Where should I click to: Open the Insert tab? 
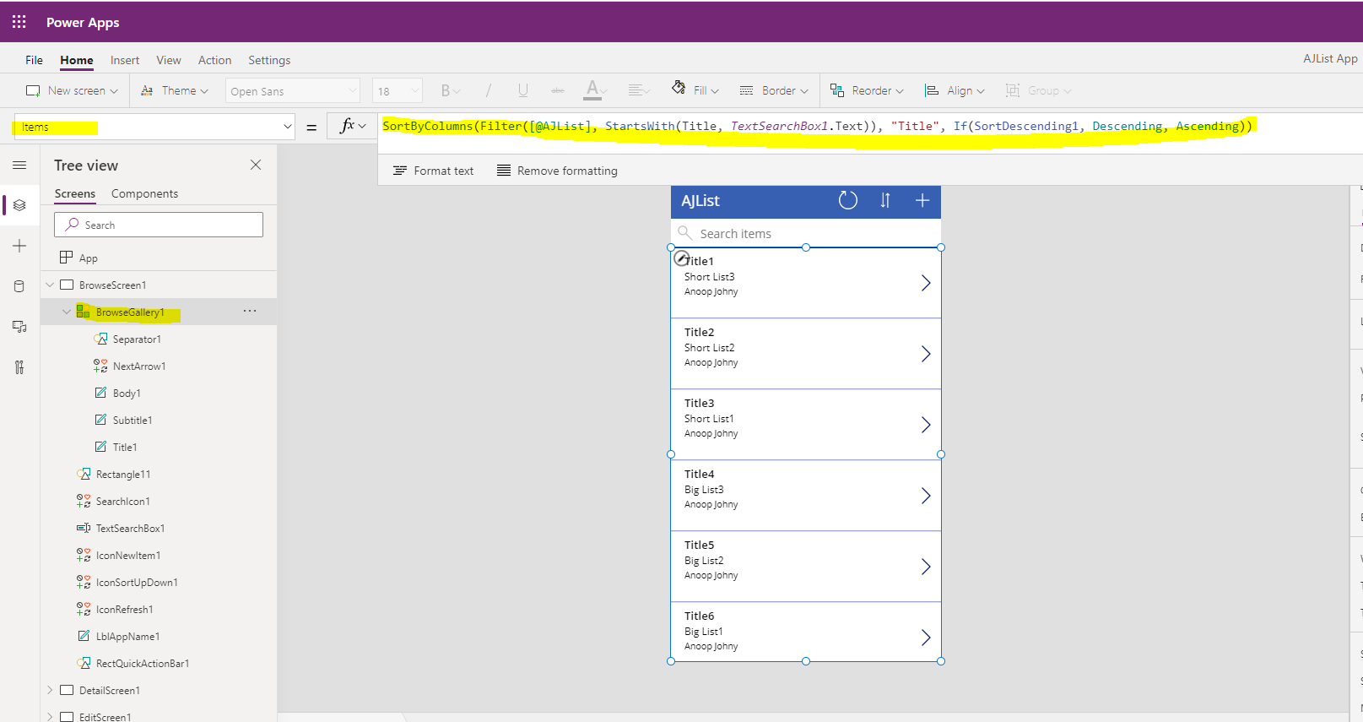point(125,60)
